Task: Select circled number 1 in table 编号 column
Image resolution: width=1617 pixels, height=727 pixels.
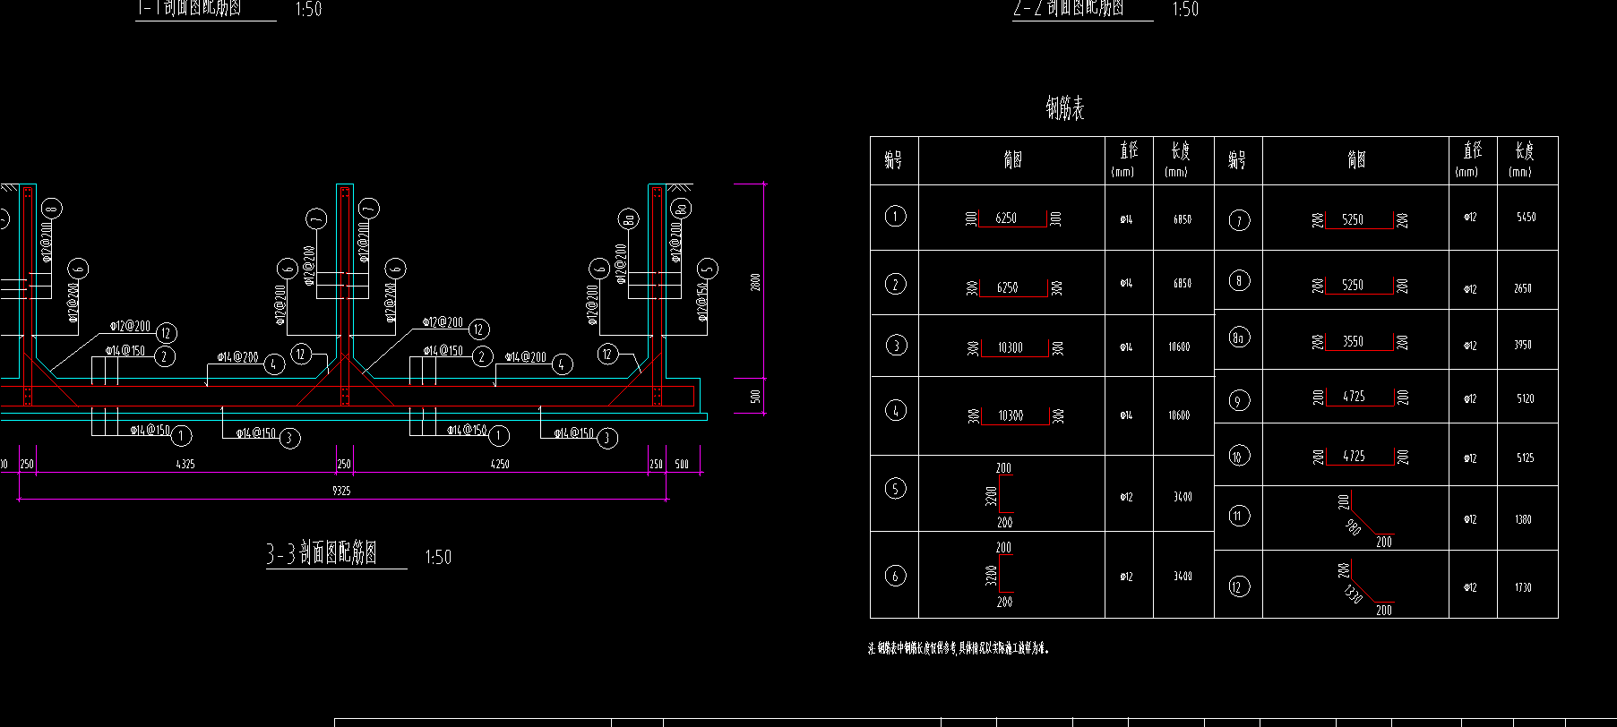Action: [x=895, y=216]
